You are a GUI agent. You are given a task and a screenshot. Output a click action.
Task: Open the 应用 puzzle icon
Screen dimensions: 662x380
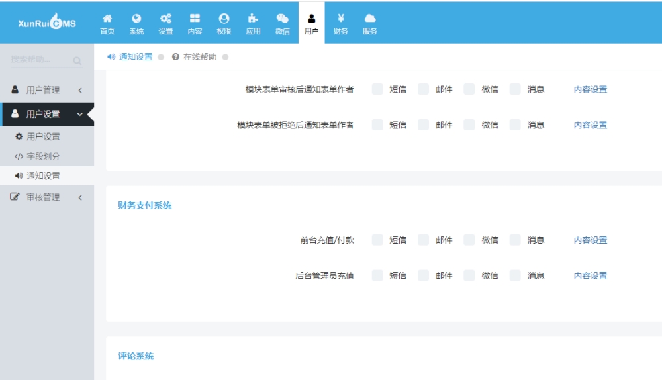pos(253,18)
